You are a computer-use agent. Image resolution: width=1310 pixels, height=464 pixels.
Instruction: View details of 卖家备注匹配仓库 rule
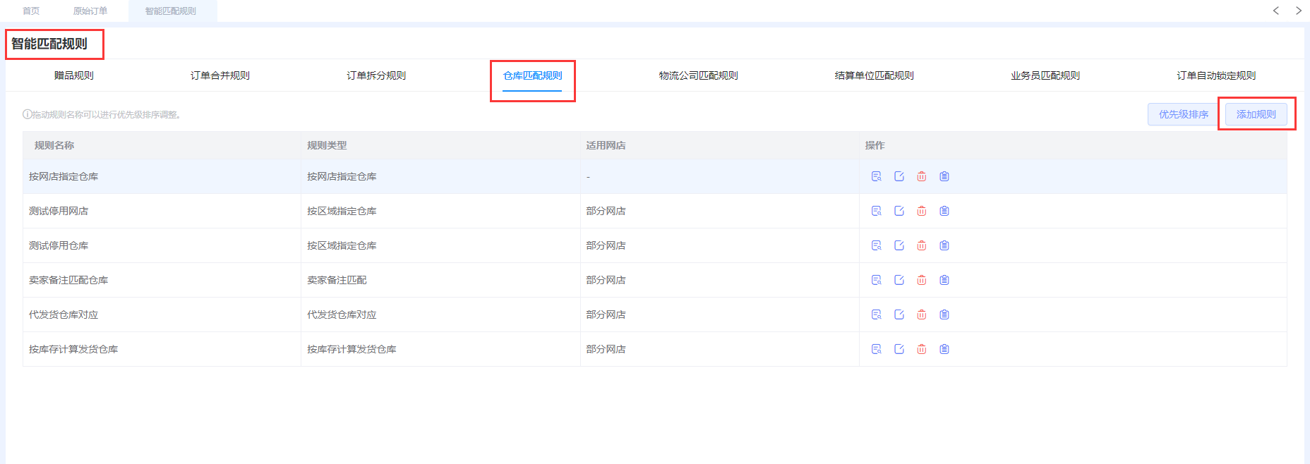click(x=877, y=280)
